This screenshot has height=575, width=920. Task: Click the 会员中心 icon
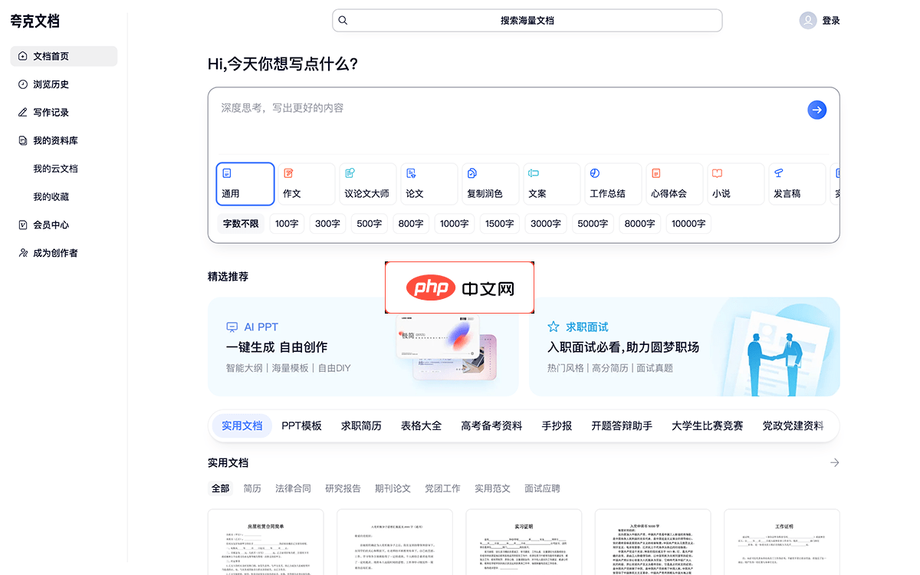tap(23, 225)
